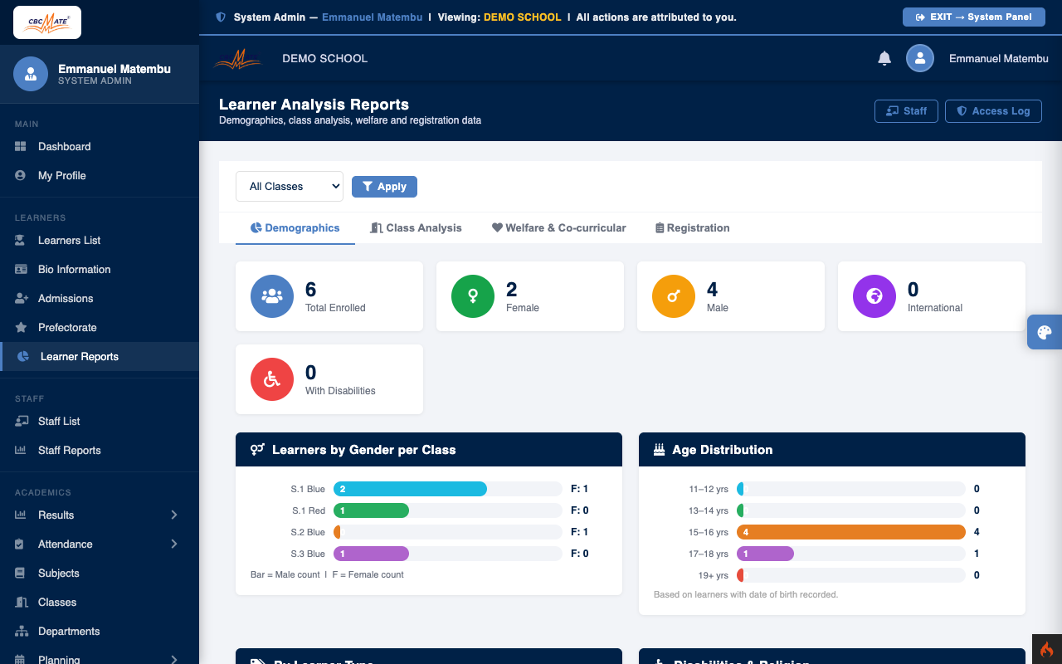Screen dimensions: 1062x664
Task: Click the CBC Mate logo in sidebar
Action: pos(47,22)
